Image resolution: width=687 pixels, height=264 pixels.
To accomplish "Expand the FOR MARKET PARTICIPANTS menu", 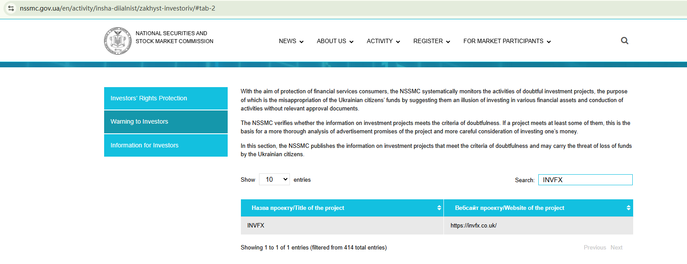I will (507, 41).
